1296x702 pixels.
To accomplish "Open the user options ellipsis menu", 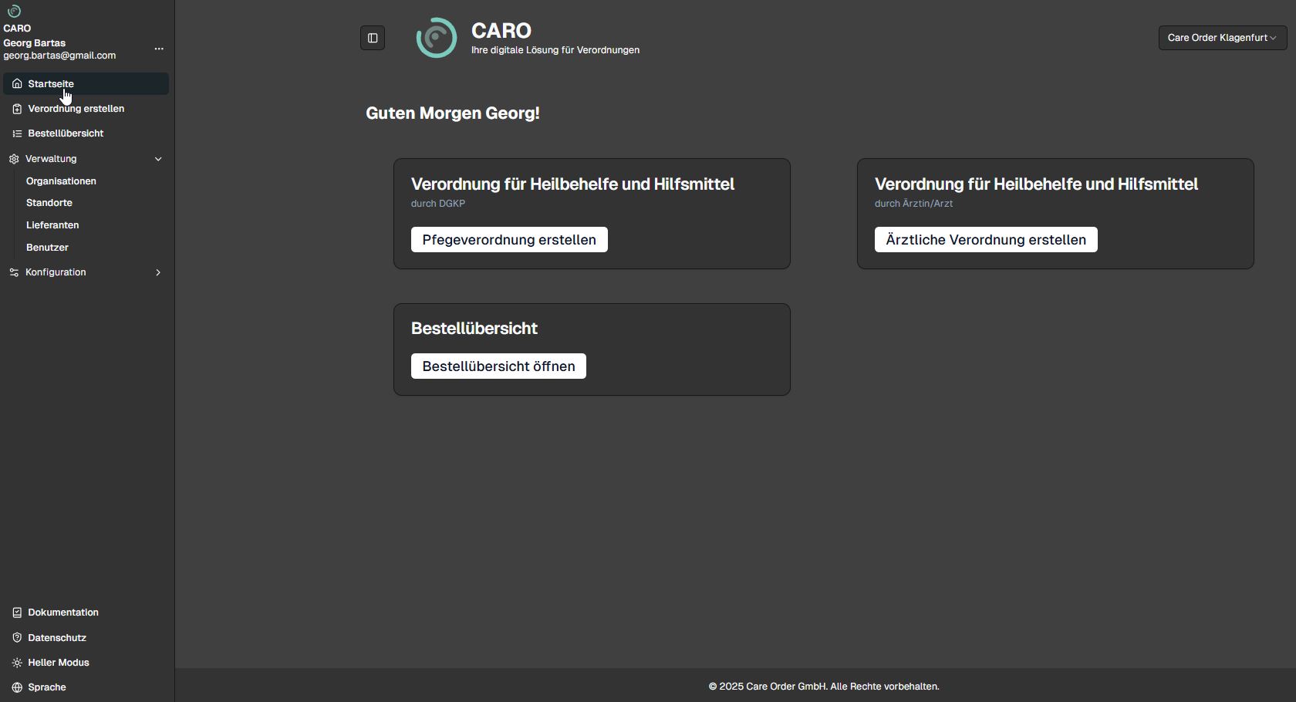I will [x=159, y=49].
